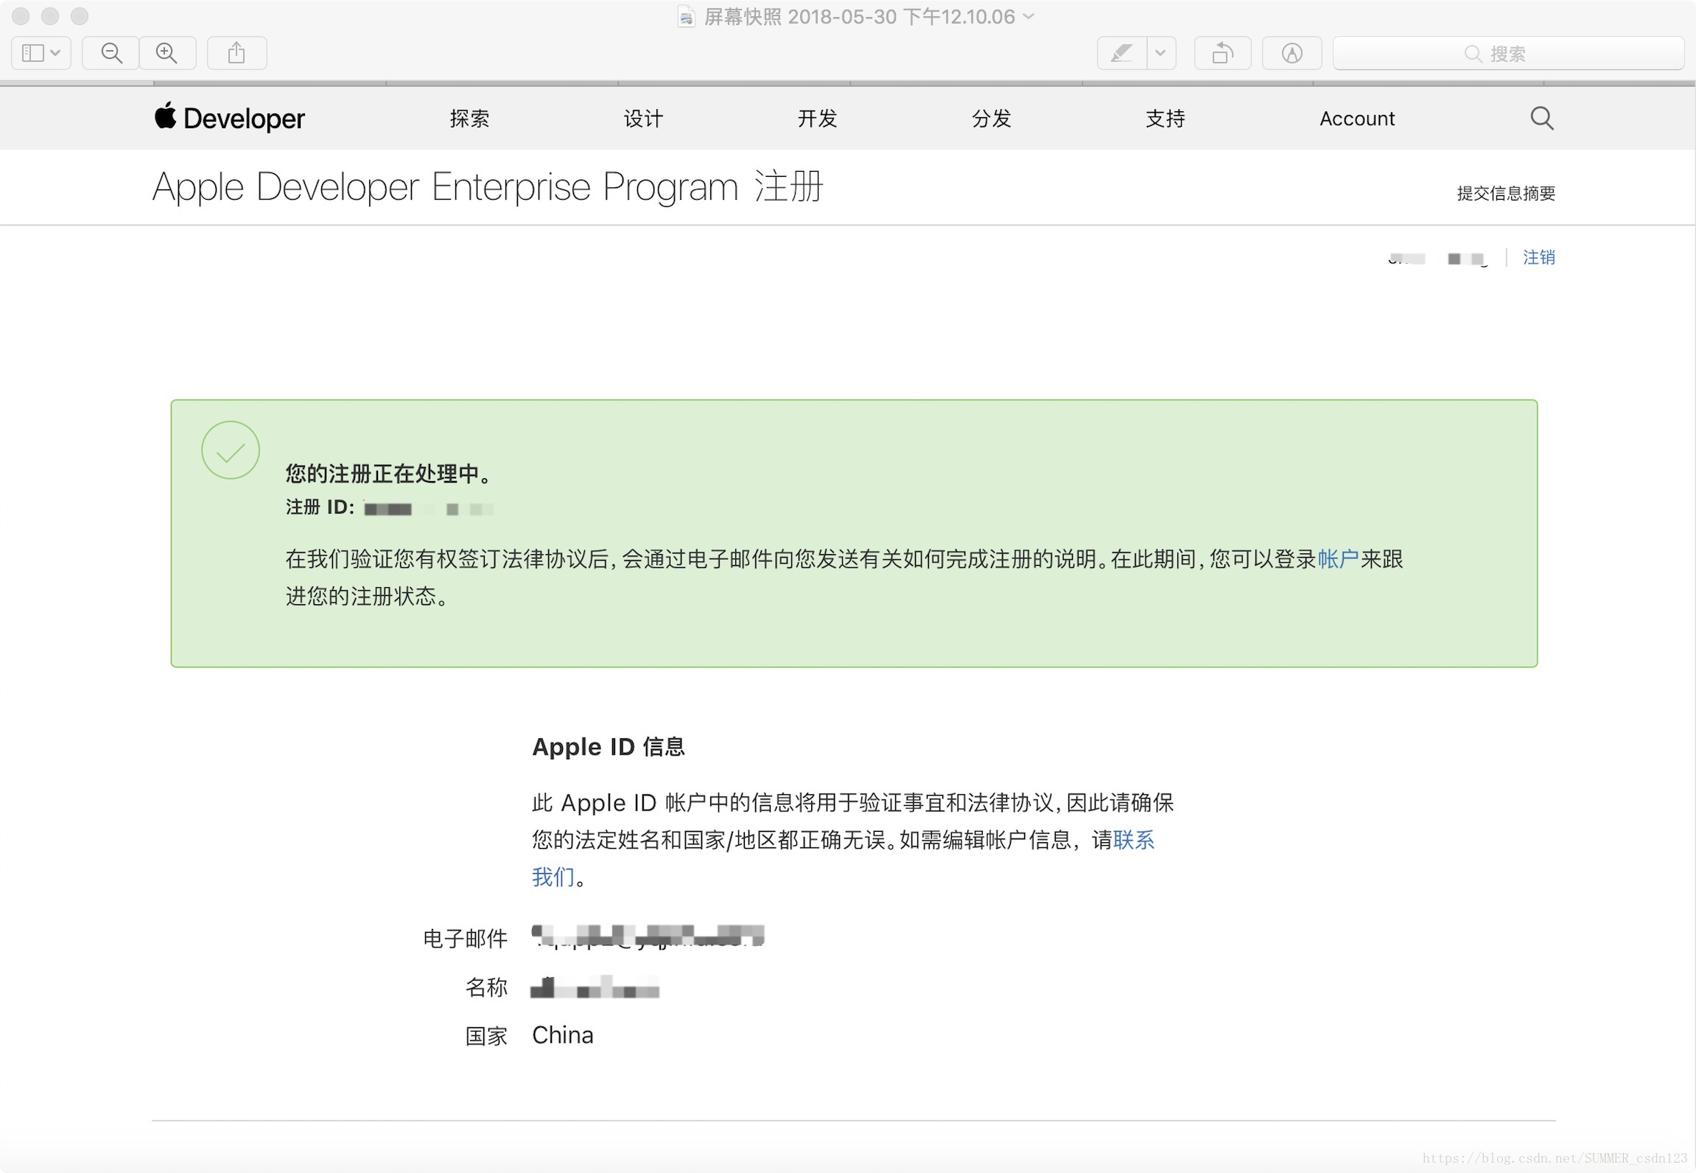
Task: Open the Account navigation item
Action: [1357, 119]
